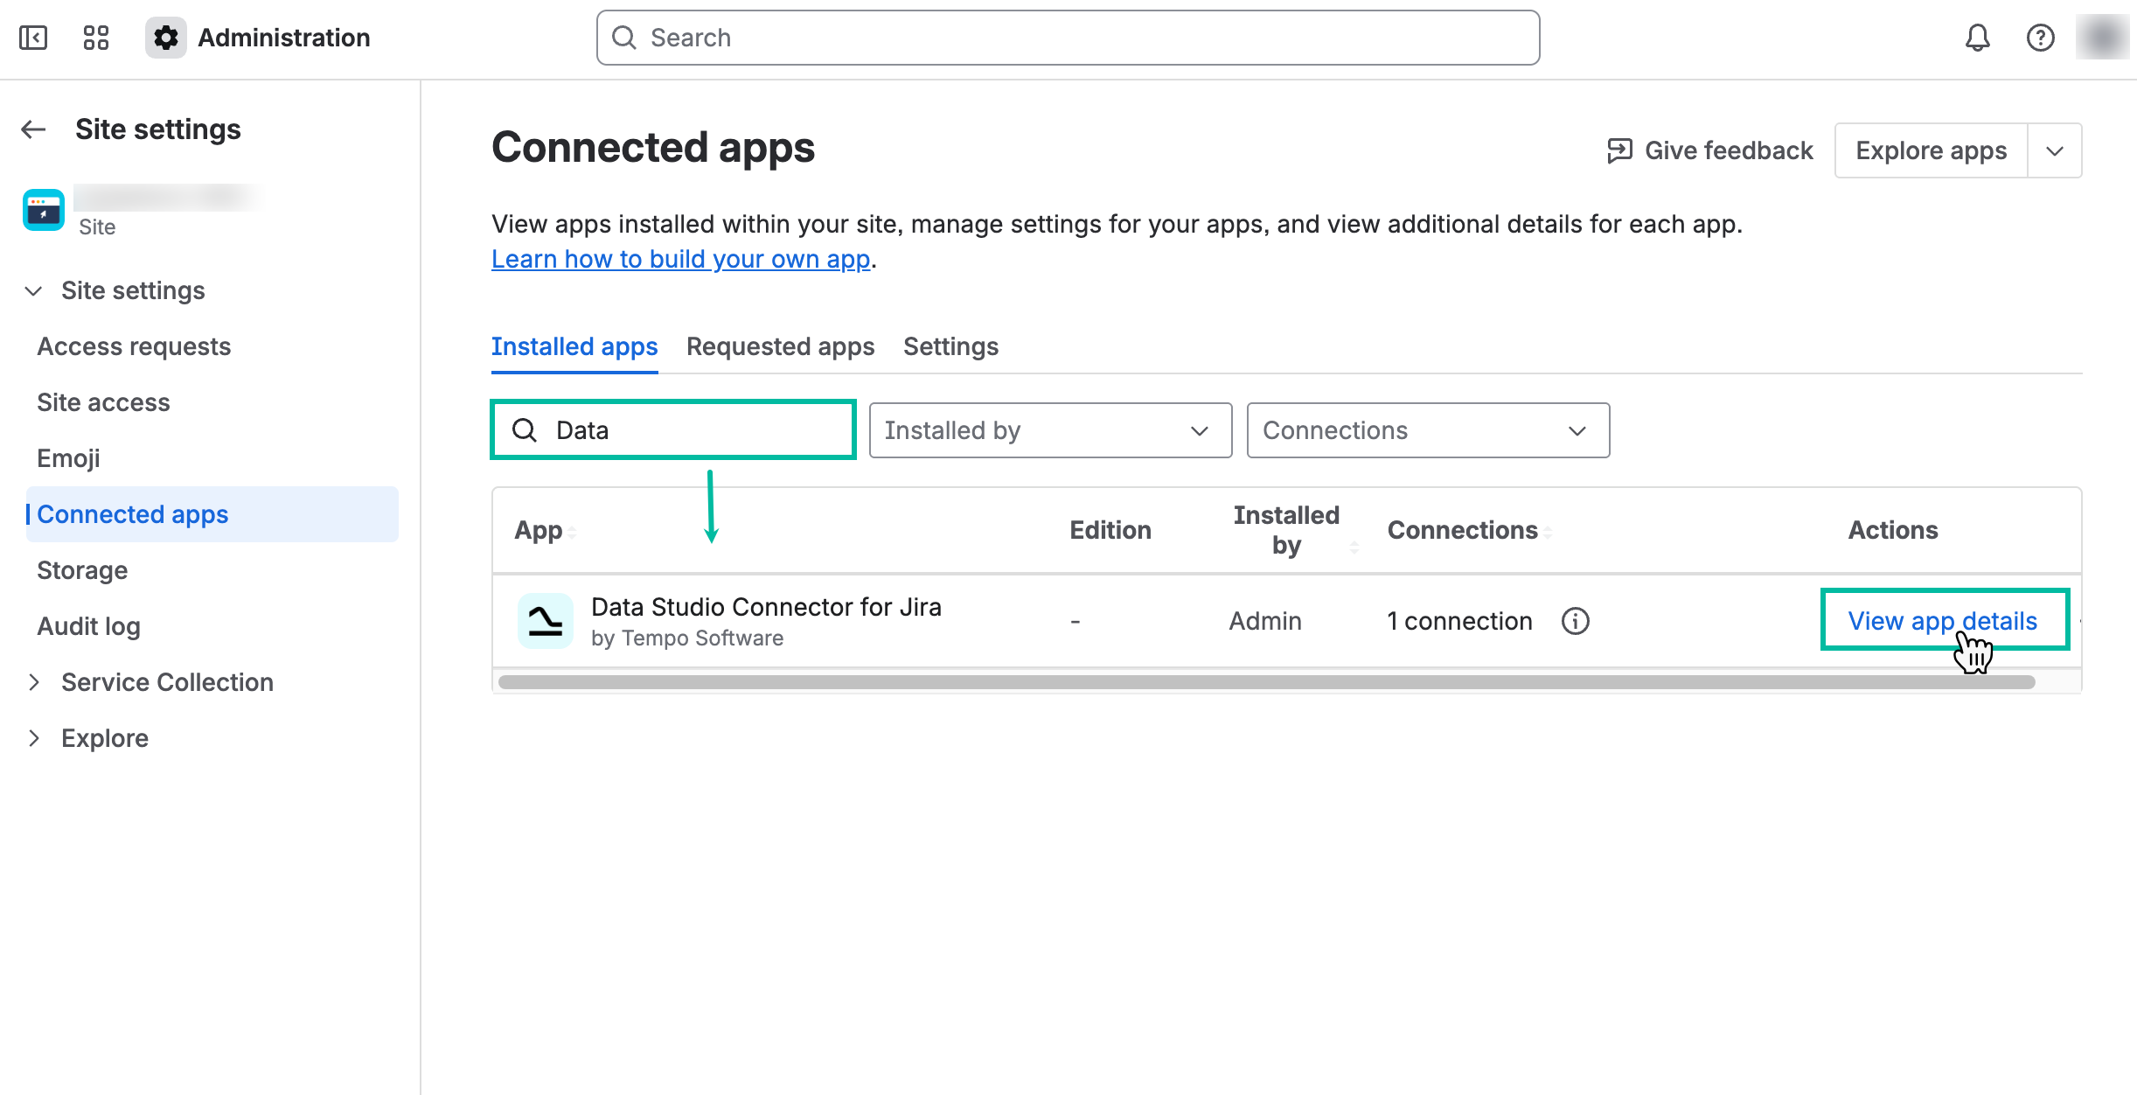Screen dimensions: 2137x1095
Task: Open the Connections filter dropdown
Action: (1429, 430)
